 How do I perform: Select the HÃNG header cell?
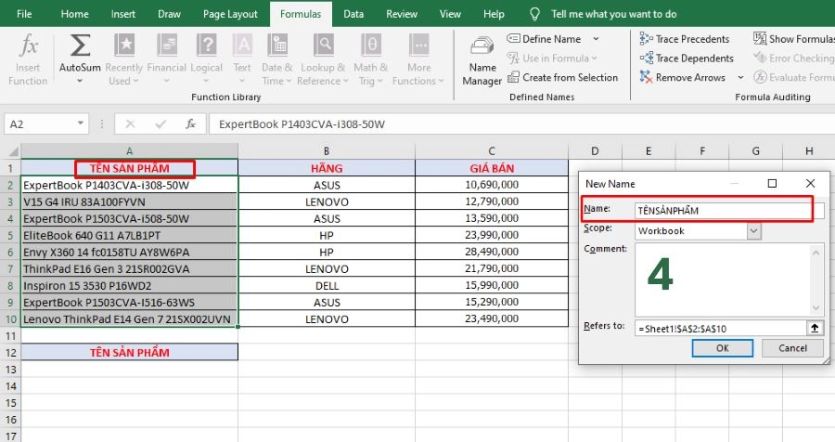point(327,168)
